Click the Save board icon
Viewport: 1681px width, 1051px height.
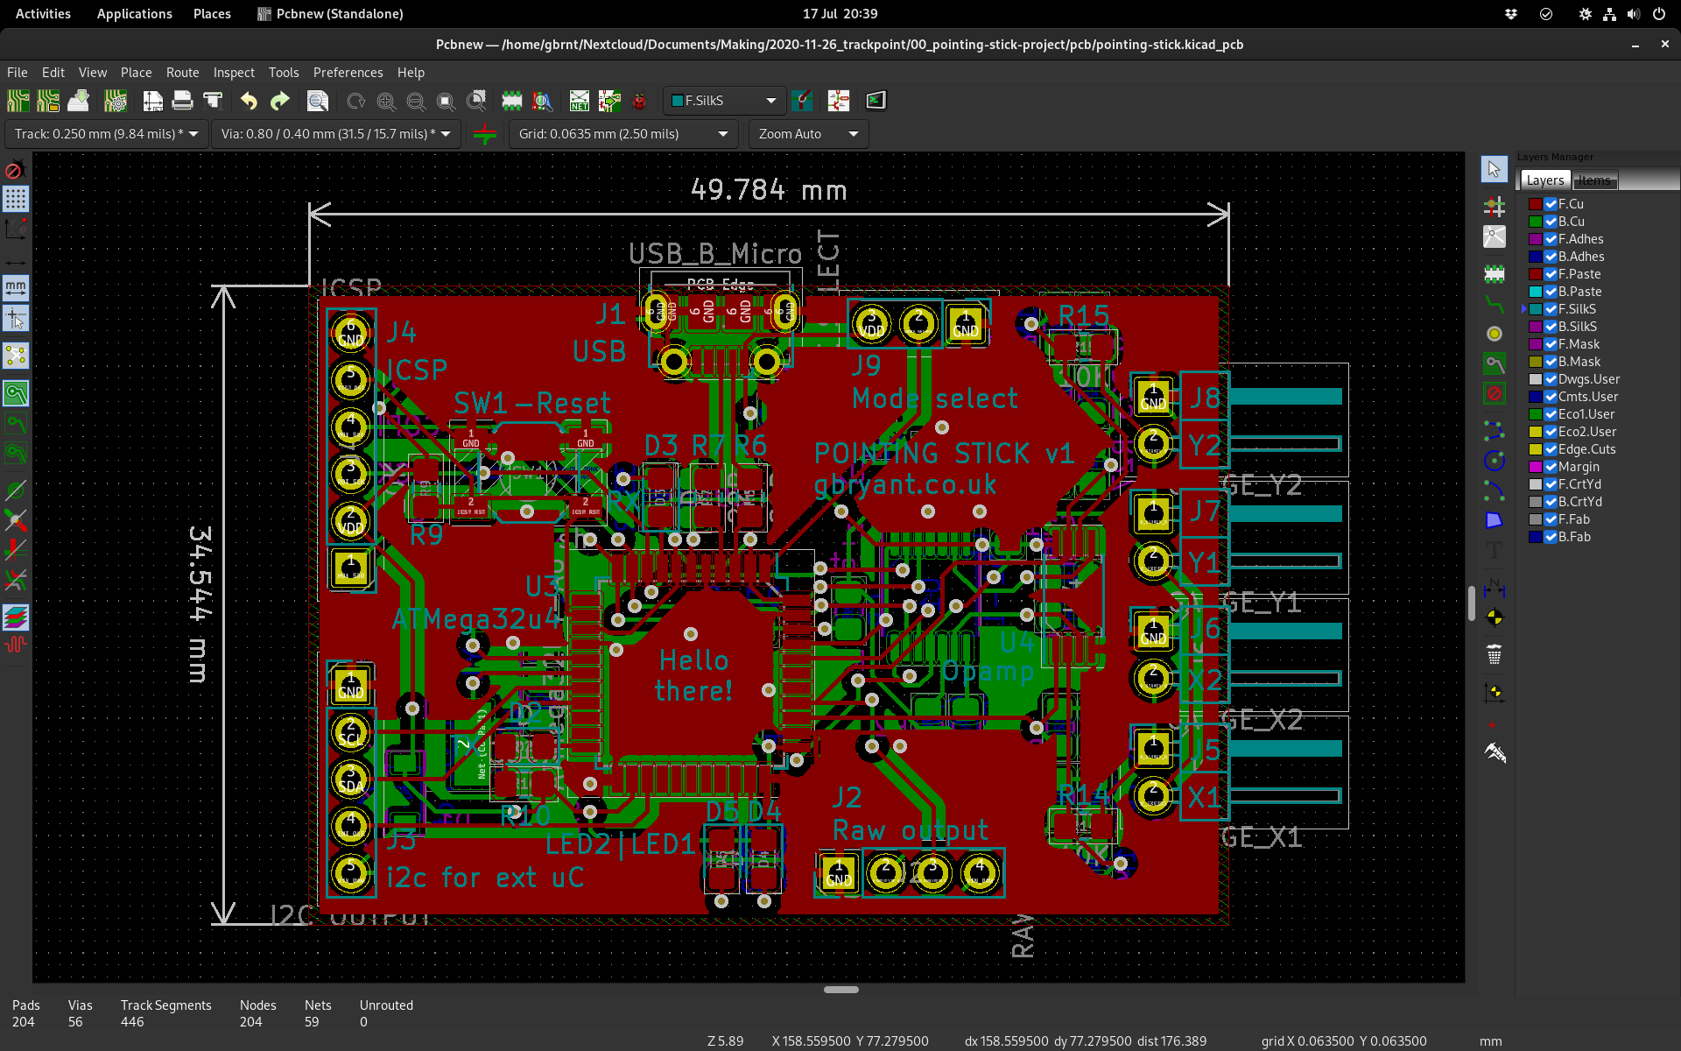pos(78,101)
